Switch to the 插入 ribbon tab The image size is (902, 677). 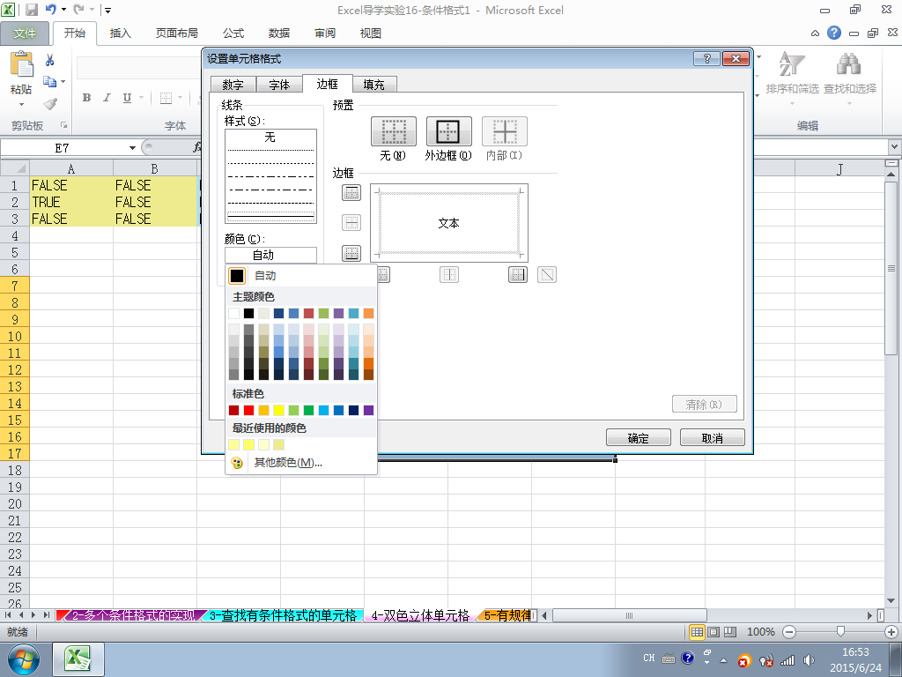(120, 33)
